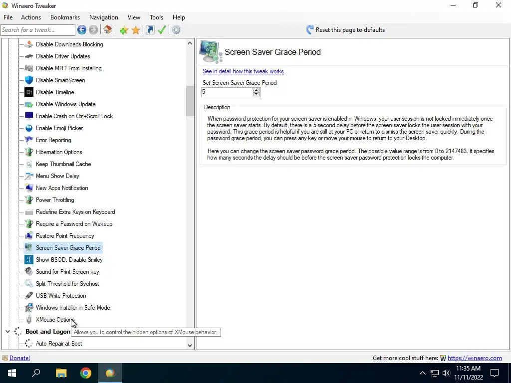Click the Sound for Print Screen key icon
This screenshot has height=383, width=511.
point(29,272)
